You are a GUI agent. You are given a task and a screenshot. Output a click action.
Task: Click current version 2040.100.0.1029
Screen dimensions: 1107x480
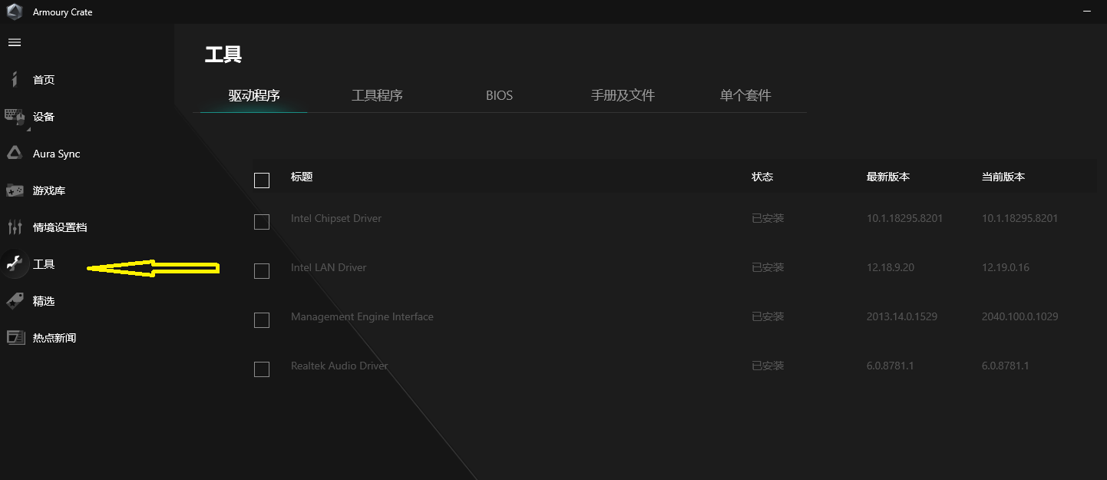pyautogui.click(x=1020, y=316)
